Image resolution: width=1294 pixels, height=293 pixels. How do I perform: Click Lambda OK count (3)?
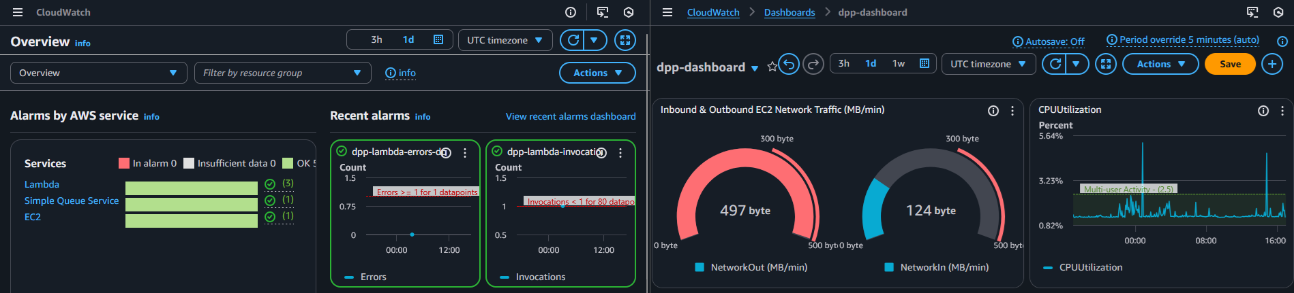288,184
